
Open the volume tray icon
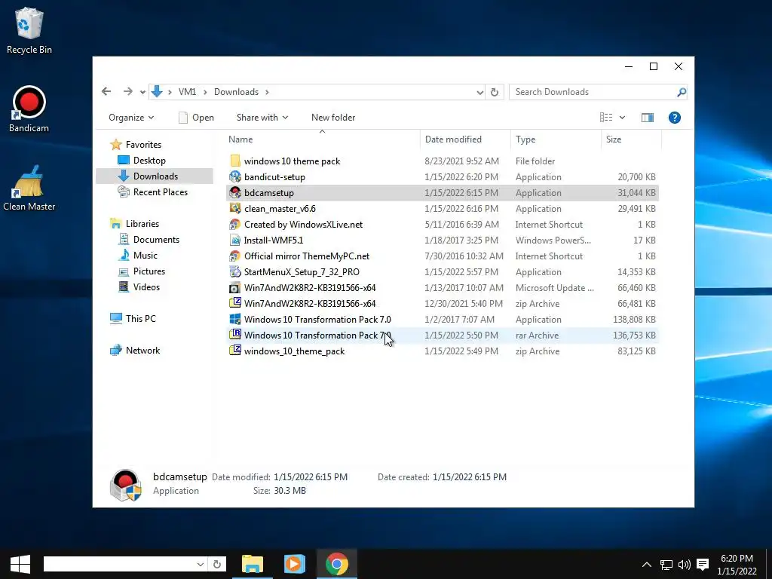pos(684,565)
